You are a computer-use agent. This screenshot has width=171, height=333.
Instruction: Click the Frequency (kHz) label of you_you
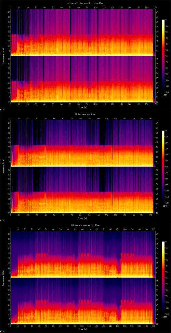[4, 167]
